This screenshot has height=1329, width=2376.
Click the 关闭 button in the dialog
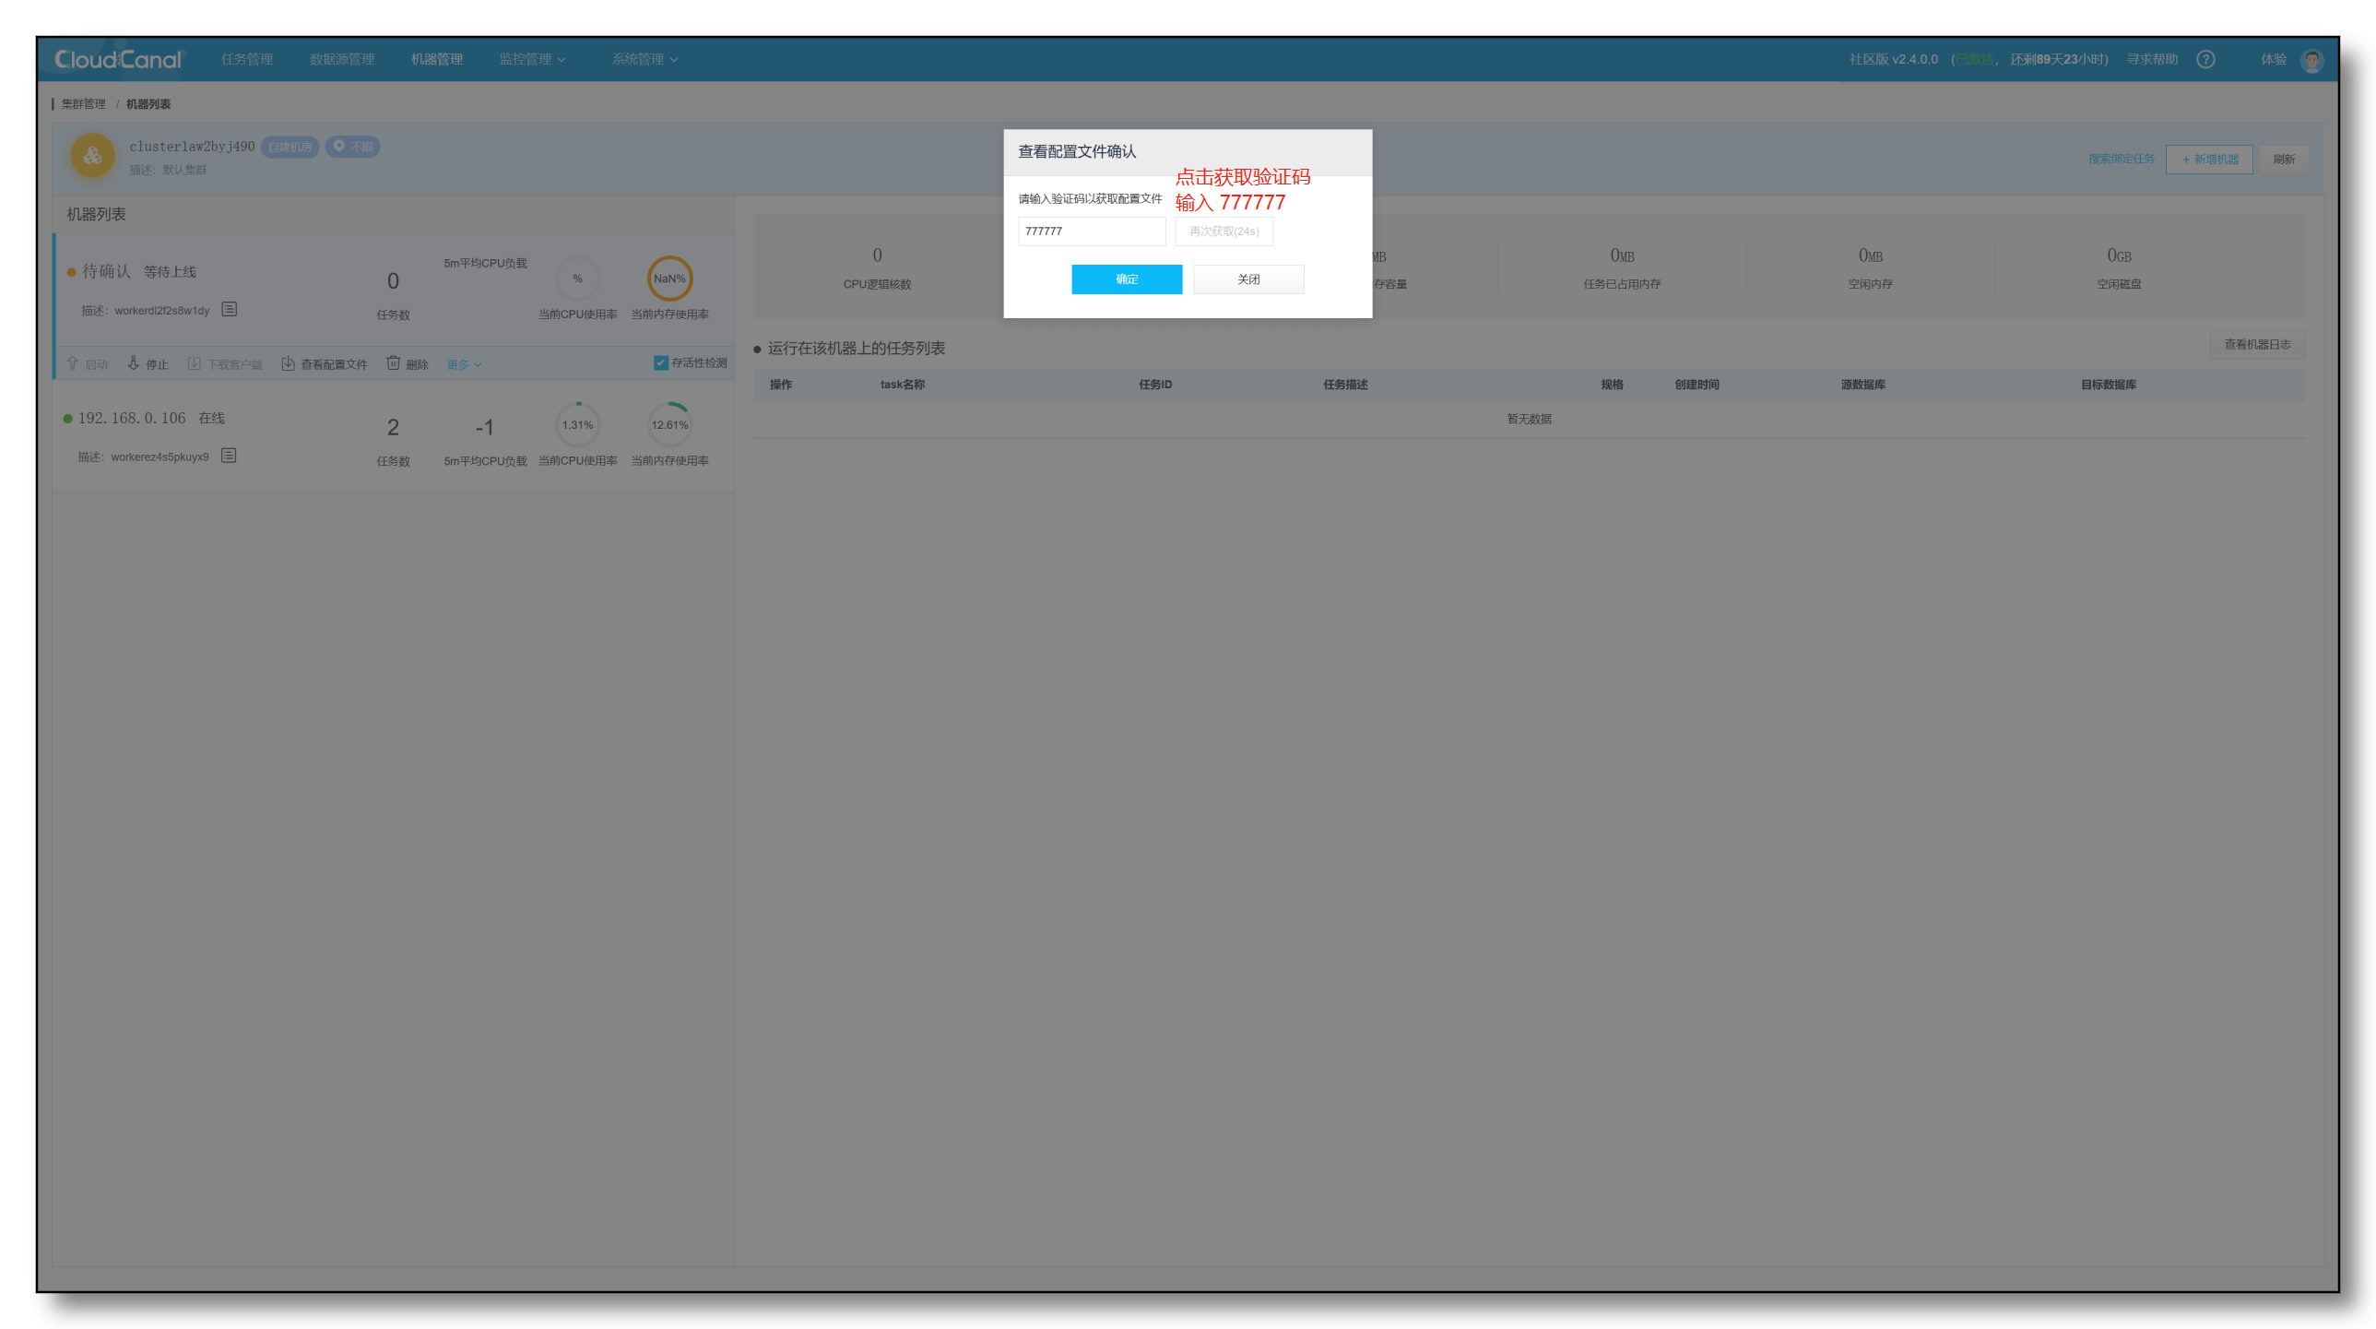pyautogui.click(x=1248, y=279)
